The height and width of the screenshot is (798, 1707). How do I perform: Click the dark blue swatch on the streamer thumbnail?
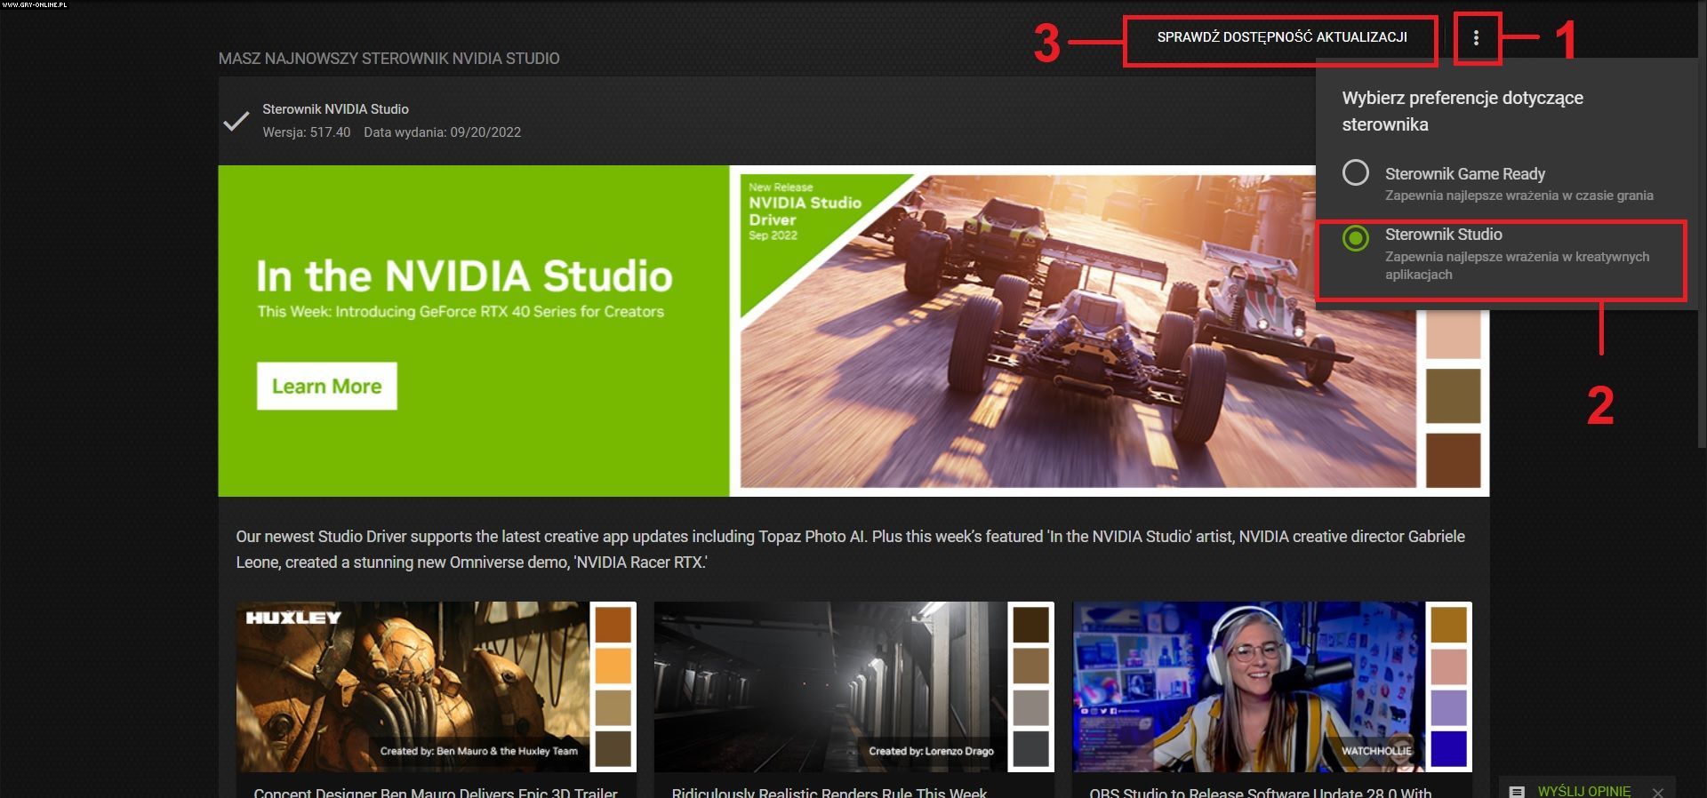[x=1448, y=749]
